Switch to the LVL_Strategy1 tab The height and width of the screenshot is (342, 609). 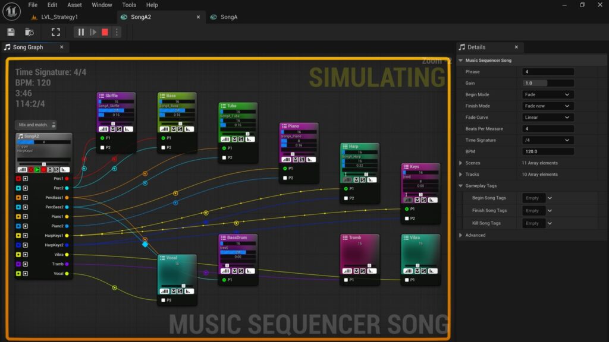[59, 17]
